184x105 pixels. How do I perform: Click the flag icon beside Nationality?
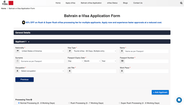[18, 51]
